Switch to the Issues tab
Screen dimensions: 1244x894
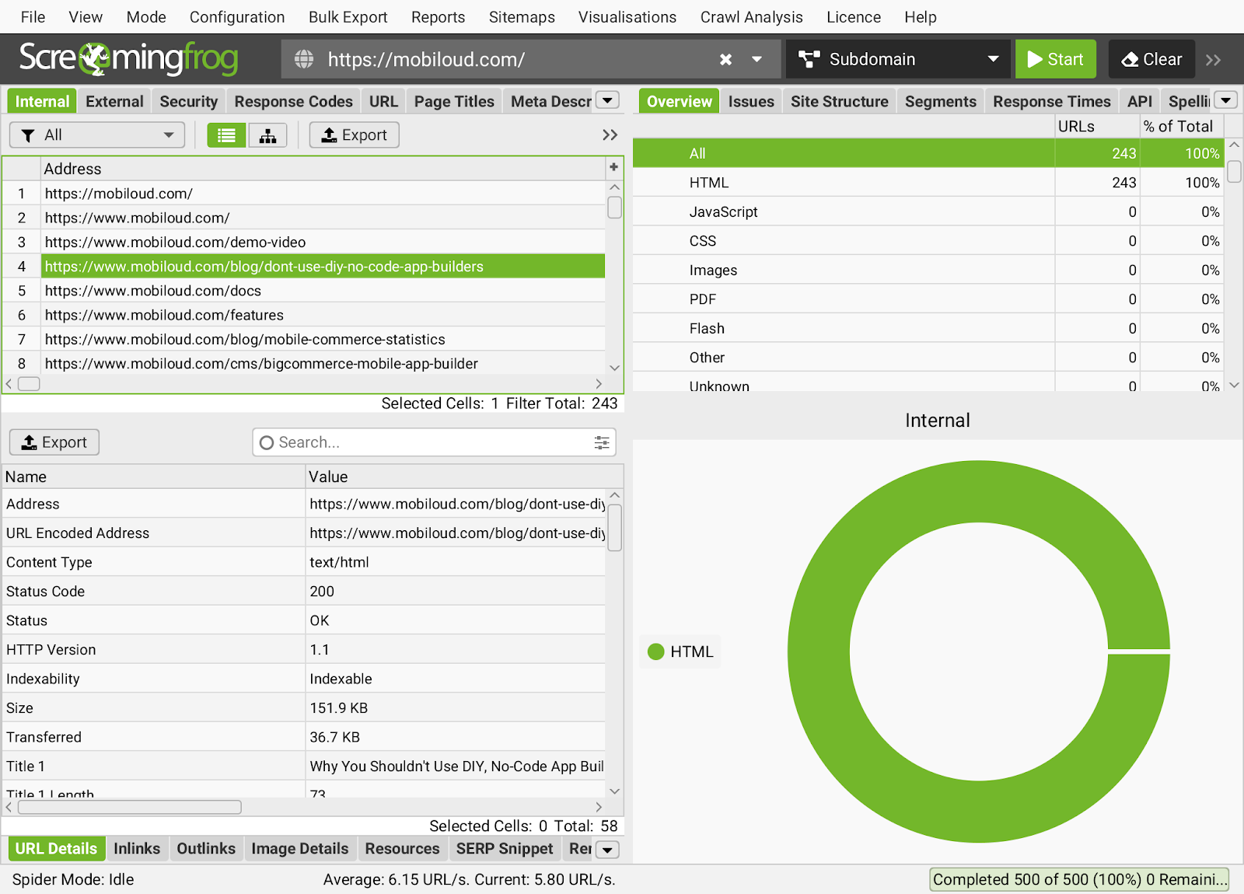coord(751,101)
